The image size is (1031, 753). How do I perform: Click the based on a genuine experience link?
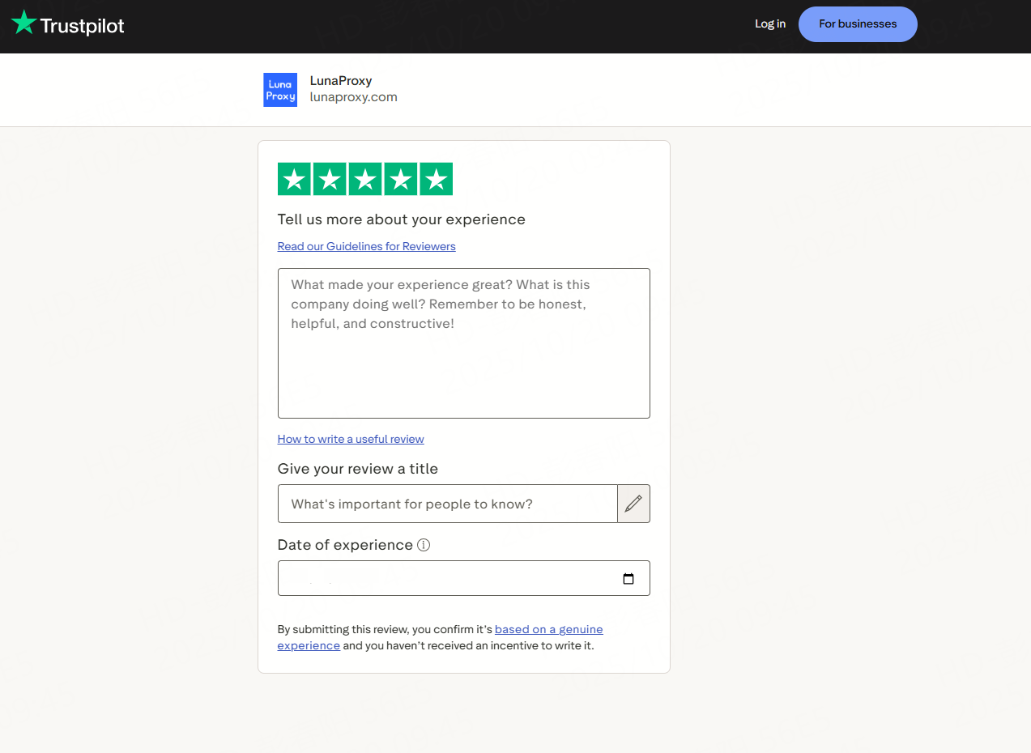[548, 629]
